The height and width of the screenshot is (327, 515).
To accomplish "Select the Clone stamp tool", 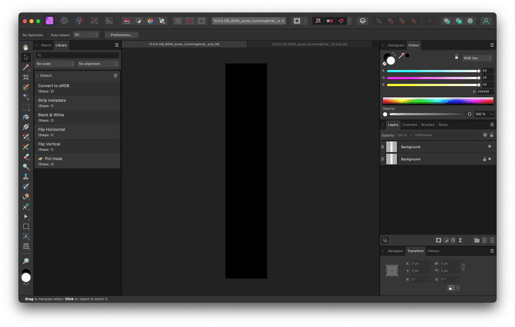I will pos(26,176).
